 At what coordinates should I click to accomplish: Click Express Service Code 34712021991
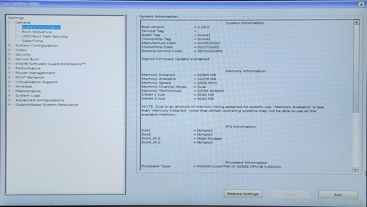tap(210, 51)
